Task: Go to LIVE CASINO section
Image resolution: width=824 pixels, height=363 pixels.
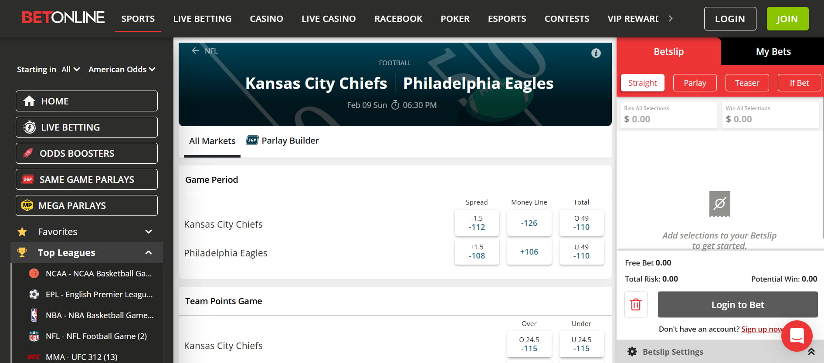Action: (329, 19)
